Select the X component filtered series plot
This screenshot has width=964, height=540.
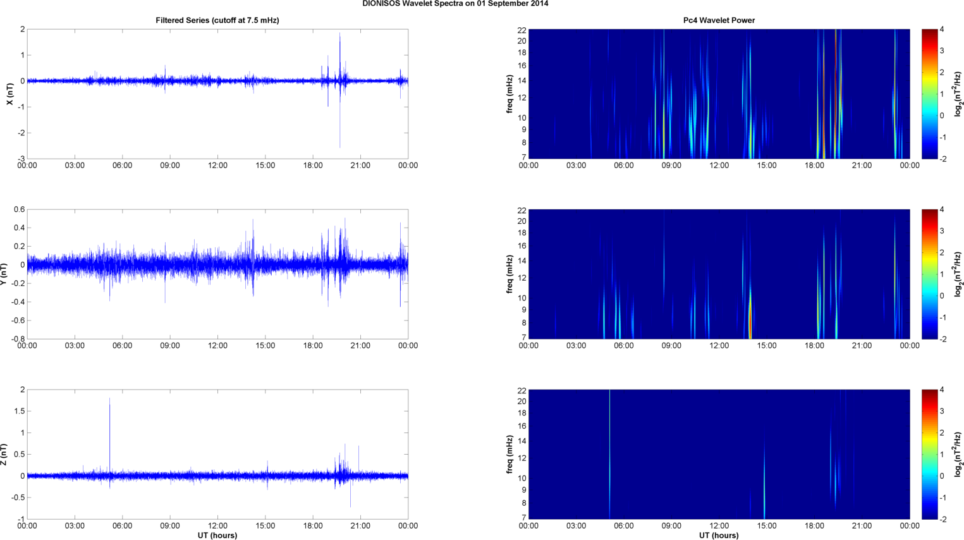coord(217,94)
